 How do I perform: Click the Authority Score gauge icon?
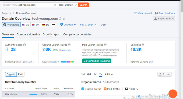[x=7, y=50]
